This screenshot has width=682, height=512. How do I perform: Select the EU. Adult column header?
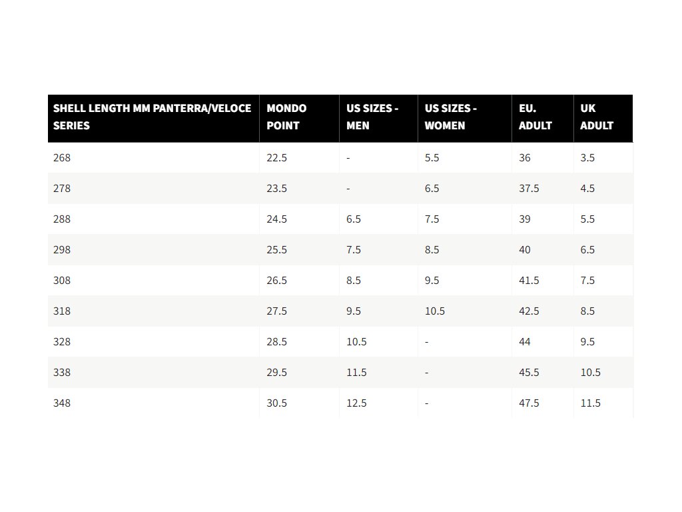coord(535,117)
